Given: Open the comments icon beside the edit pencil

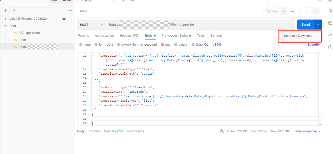Looking at the screenshot, I should pos(315,11).
